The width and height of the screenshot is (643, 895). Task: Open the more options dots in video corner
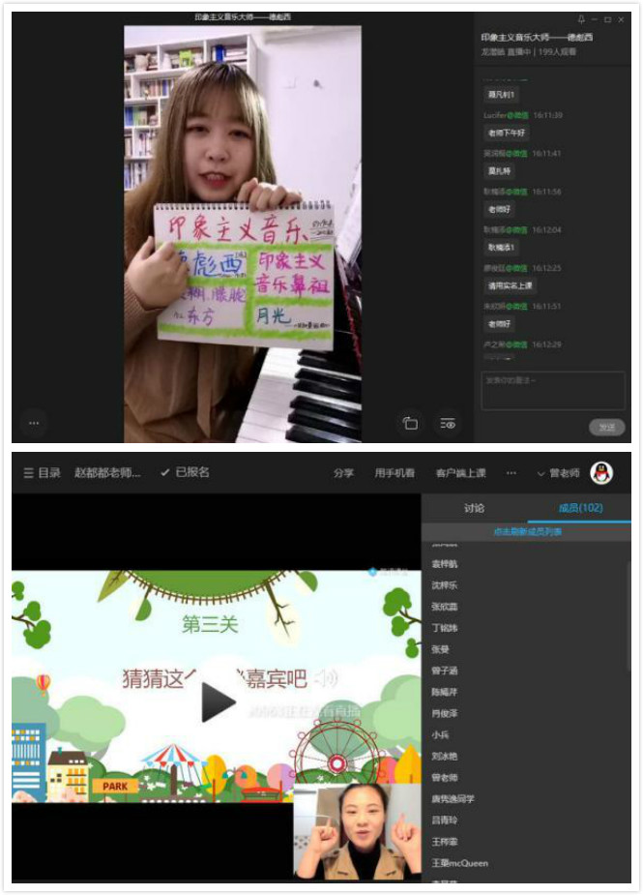pos(34,423)
